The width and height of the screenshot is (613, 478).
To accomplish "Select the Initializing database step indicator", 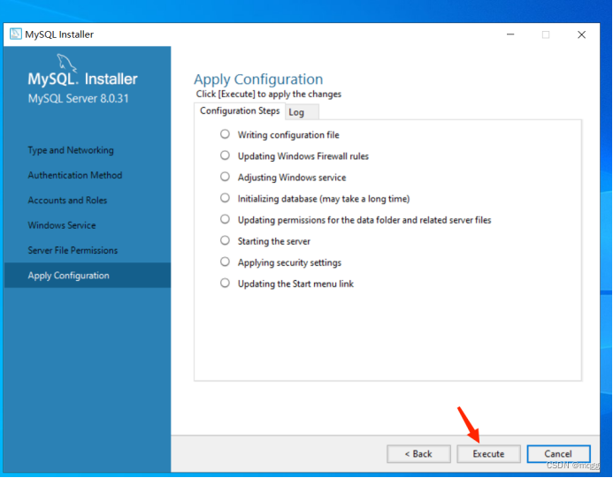I will 225,198.
